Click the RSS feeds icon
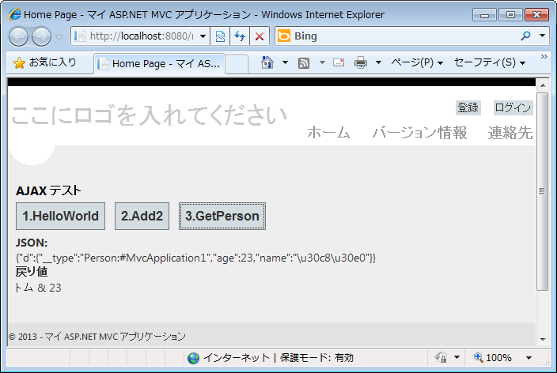 click(x=304, y=63)
